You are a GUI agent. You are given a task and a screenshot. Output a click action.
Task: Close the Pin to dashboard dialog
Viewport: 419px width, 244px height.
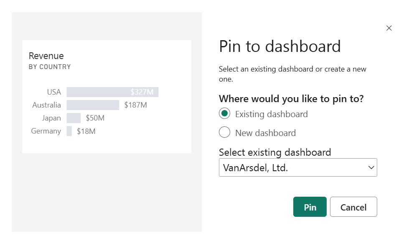pos(389,28)
